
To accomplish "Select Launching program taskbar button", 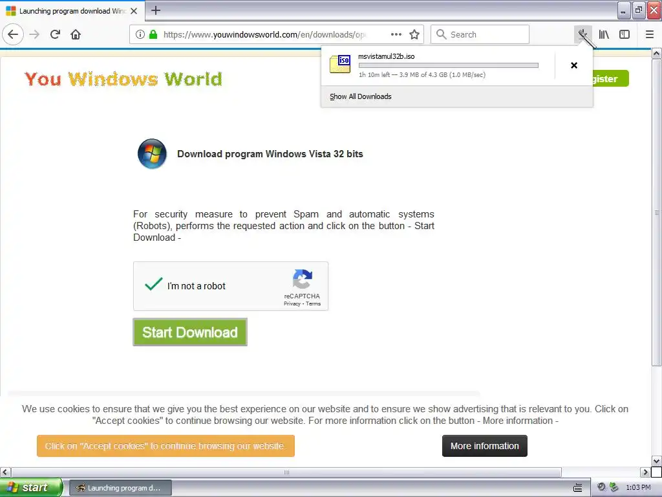I will [120, 488].
